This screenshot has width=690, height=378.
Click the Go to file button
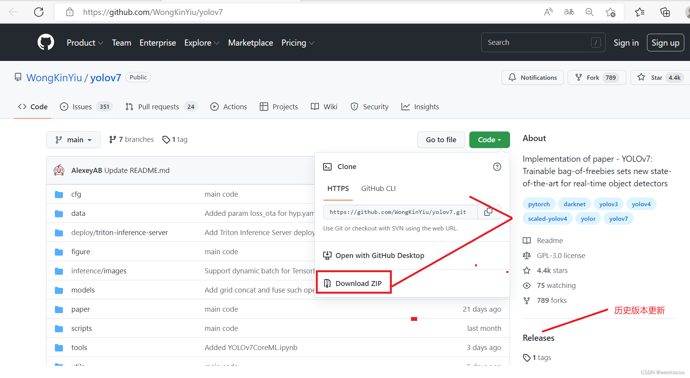click(441, 140)
